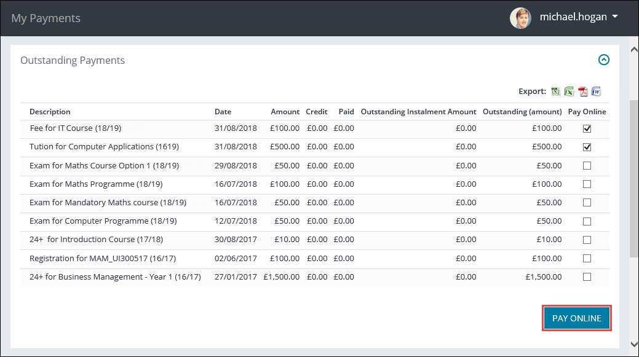Click '24+ for Introduction Course (17/18)' description
Screen dimensions: 639x357
(x=96, y=240)
